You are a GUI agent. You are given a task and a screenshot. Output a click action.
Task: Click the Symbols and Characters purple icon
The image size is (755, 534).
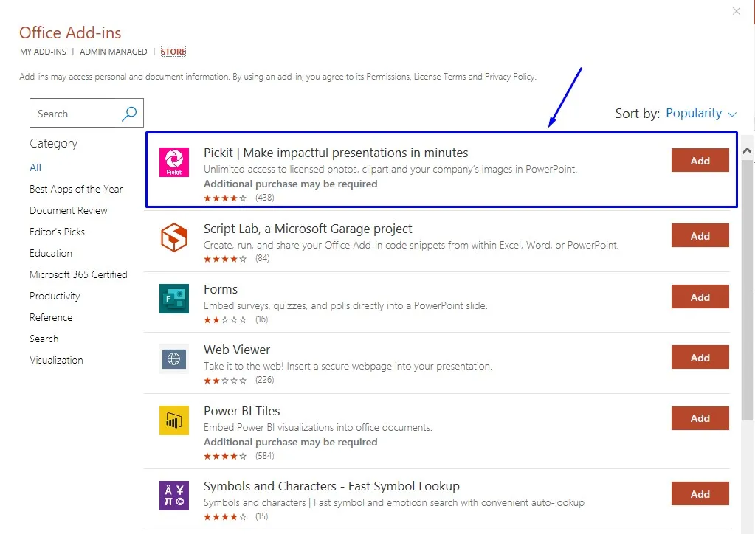[174, 496]
